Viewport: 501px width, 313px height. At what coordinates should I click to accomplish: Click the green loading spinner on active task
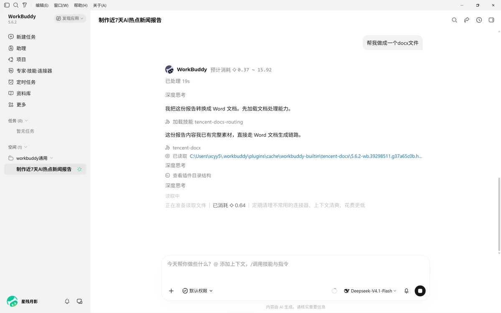(79, 169)
